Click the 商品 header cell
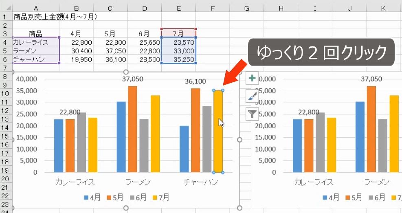The image size is (402, 213). (x=35, y=34)
